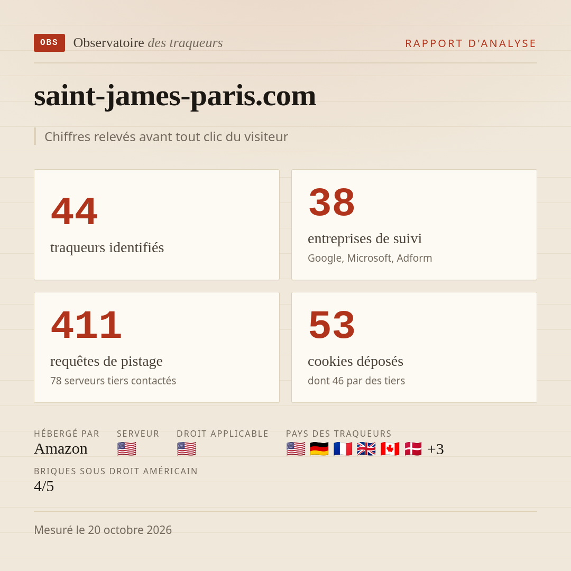Click the PAYS DES TRAQUEURS label
The width and height of the screenshot is (571, 571).
[339, 434]
